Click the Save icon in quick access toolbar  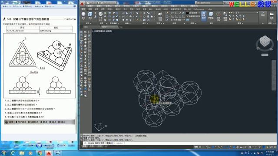pyautogui.click(x=95, y=3)
